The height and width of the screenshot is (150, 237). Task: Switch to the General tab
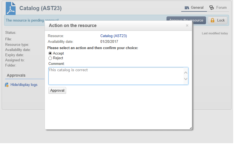(x=194, y=8)
